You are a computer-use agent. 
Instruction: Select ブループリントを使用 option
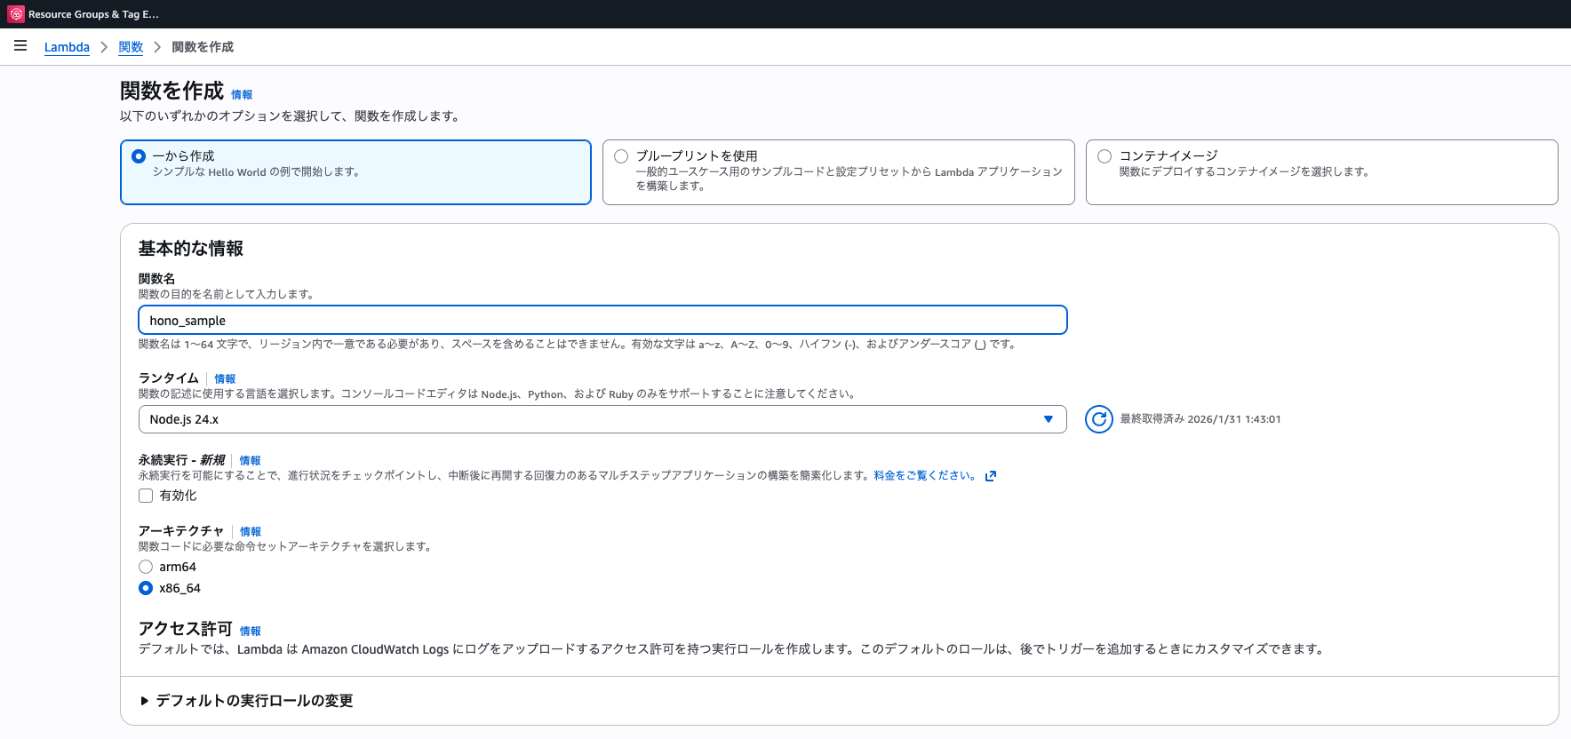(x=621, y=156)
